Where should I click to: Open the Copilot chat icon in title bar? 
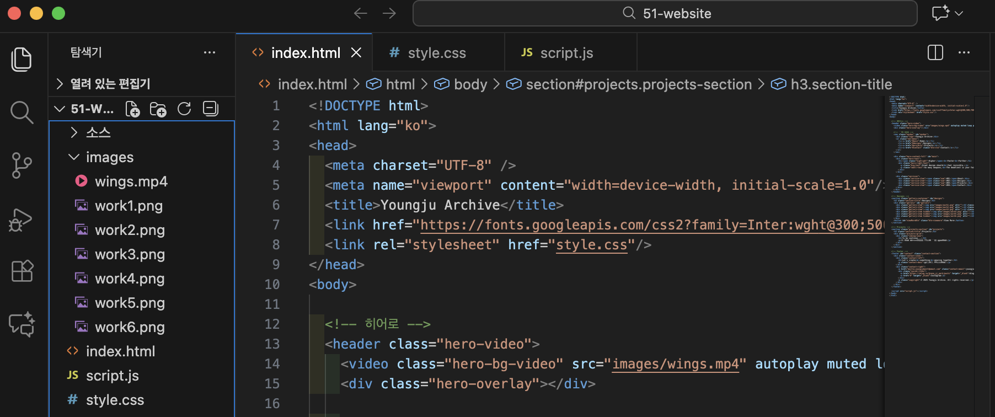[x=940, y=13]
